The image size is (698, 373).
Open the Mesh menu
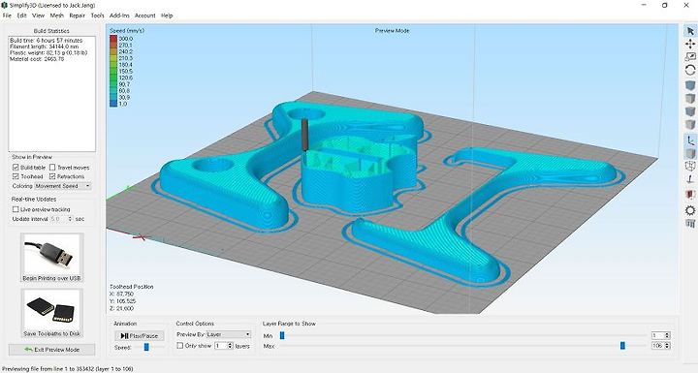click(56, 16)
